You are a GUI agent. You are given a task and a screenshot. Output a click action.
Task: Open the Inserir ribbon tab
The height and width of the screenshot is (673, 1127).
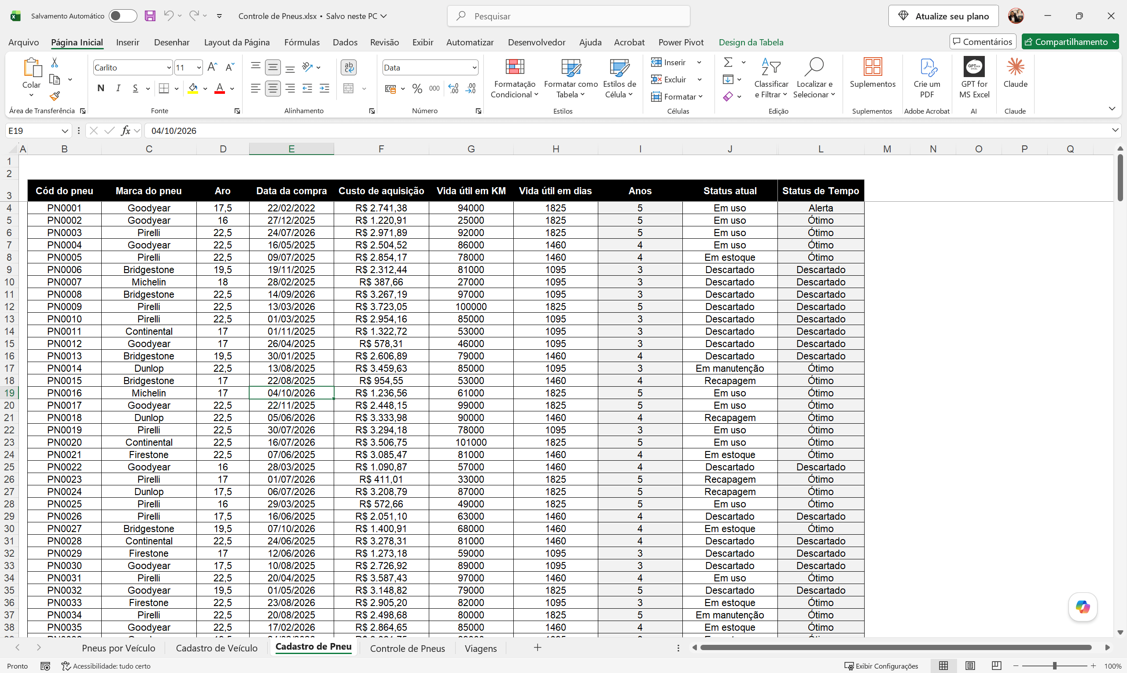coord(127,42)
